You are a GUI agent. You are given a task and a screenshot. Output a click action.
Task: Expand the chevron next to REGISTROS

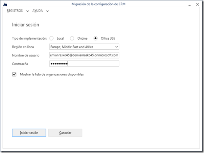coord(28,11)
